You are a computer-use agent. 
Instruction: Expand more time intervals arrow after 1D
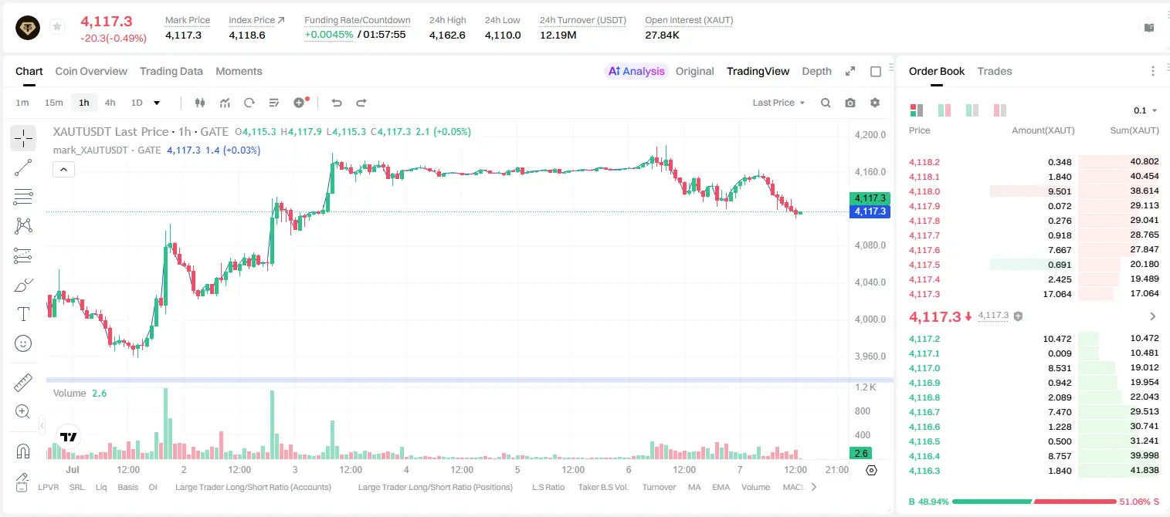click(x=158, y=103)
